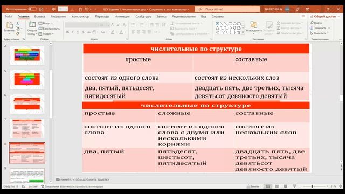Click the Copy icon
The height and width of the screenshot is (194, 345).
(x=18, y=29)
